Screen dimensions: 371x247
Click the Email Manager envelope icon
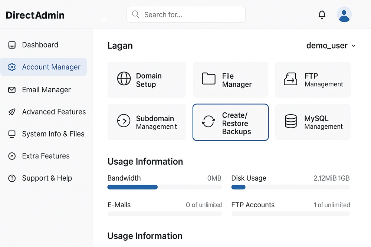pyautogui.click(x=12, y=90)
